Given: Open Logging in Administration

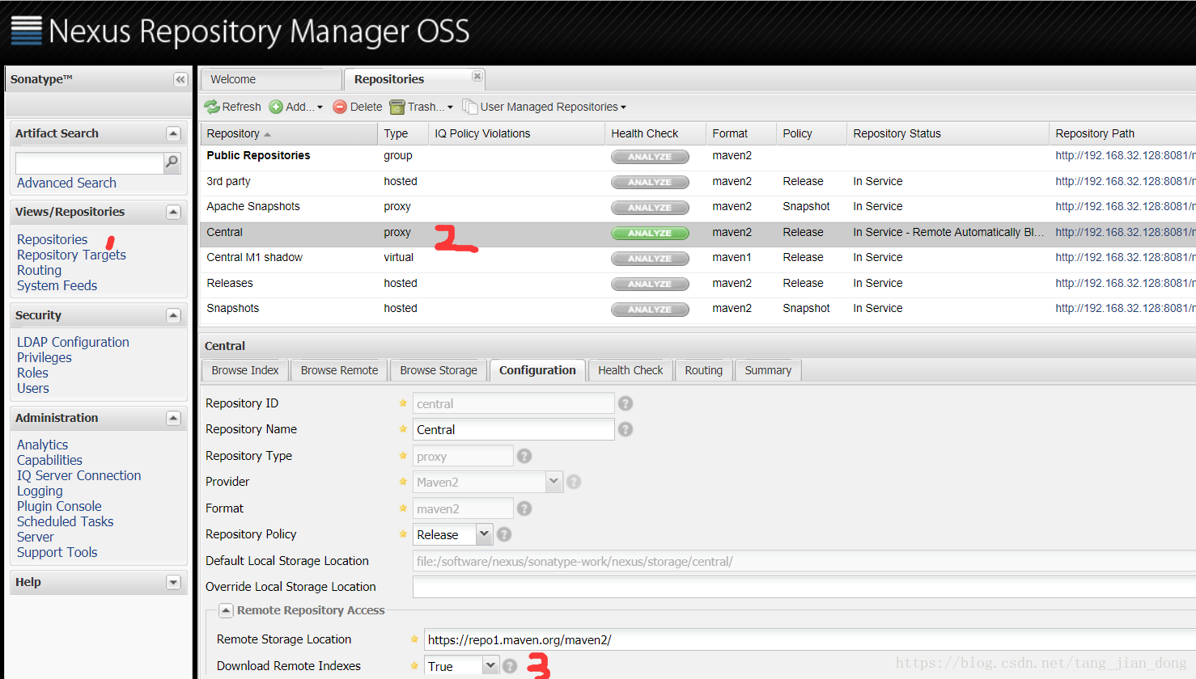Looking at the screenshot, I should (x=40, y=491).
